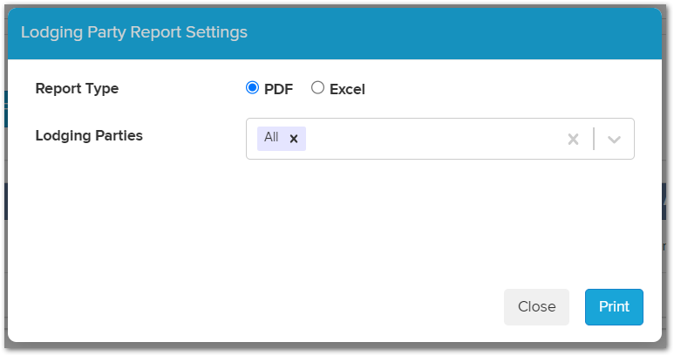
Task: Click the Report Type label
Action: tap(77, 89)
